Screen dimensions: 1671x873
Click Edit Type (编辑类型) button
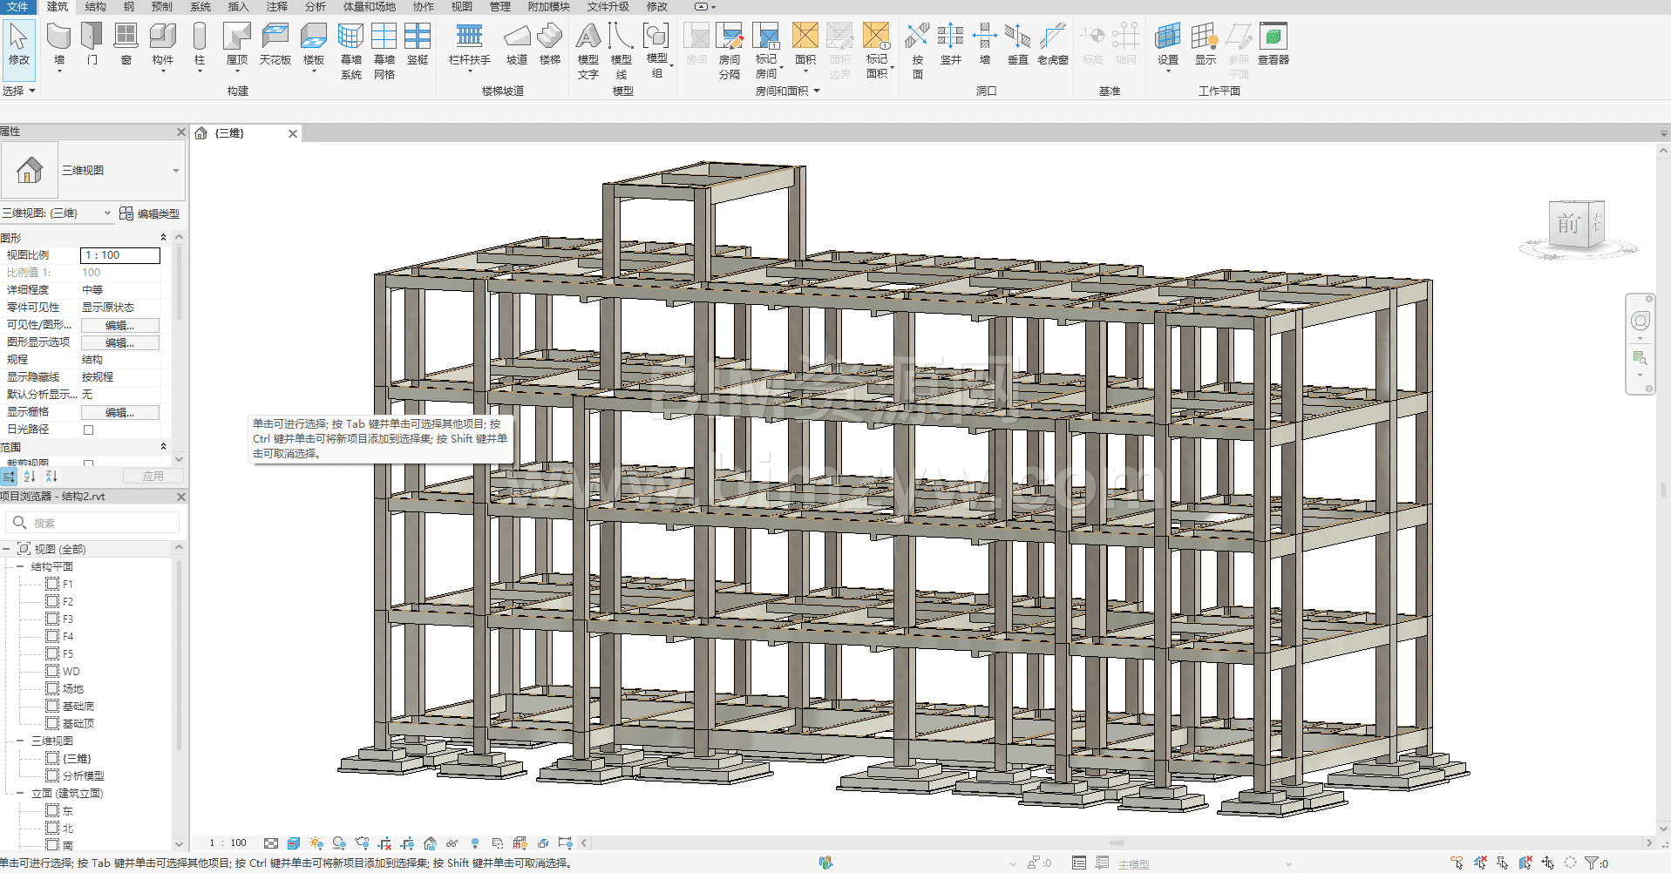point(149,213)
